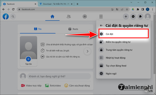Click the Tạo tin plus button
This screenshot has width=156, height=95.
coord(28,59)
